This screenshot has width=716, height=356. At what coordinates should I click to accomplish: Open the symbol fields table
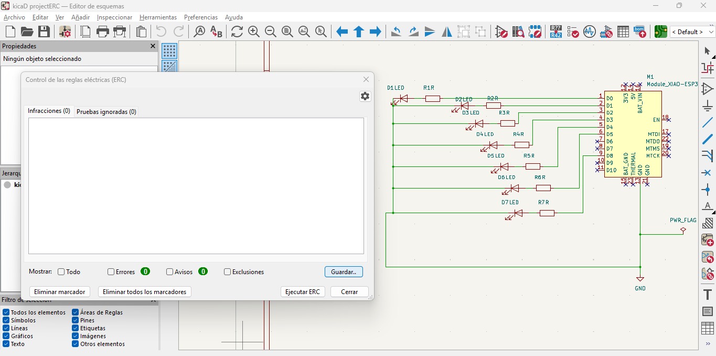point(623,32)
